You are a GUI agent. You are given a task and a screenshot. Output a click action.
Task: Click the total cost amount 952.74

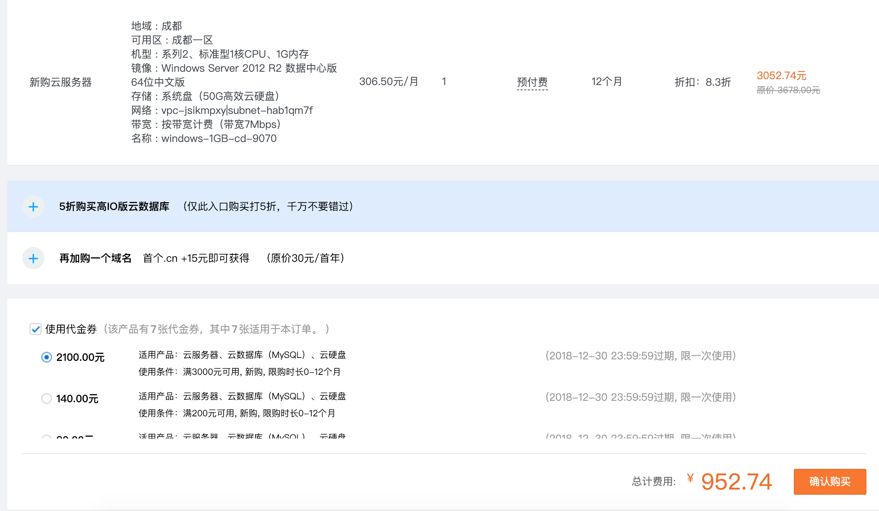point(736,482)
